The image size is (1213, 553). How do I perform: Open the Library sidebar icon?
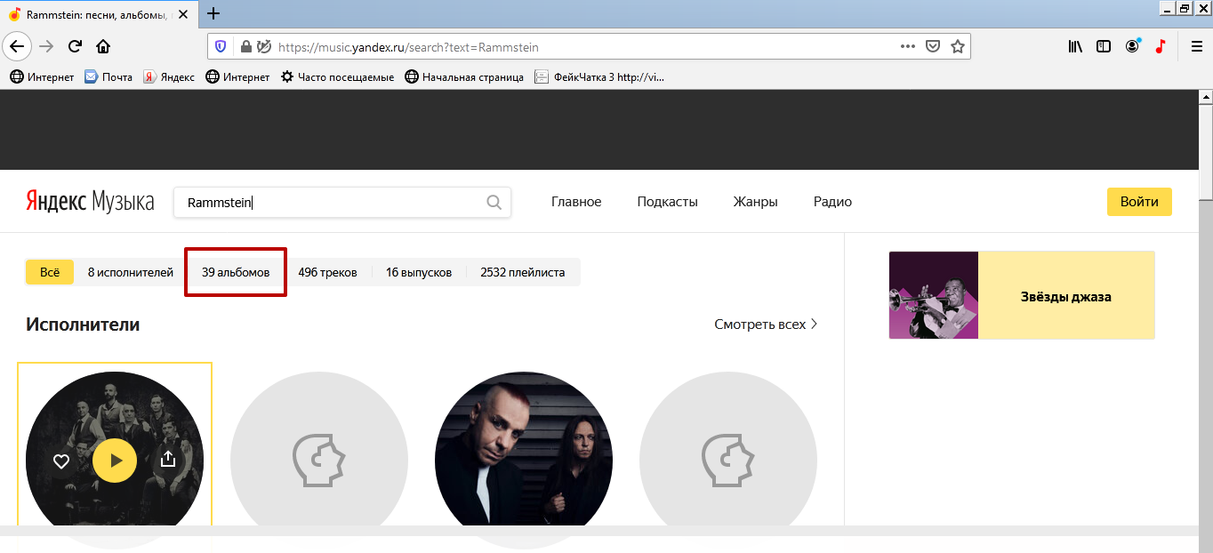[1075, 46]
